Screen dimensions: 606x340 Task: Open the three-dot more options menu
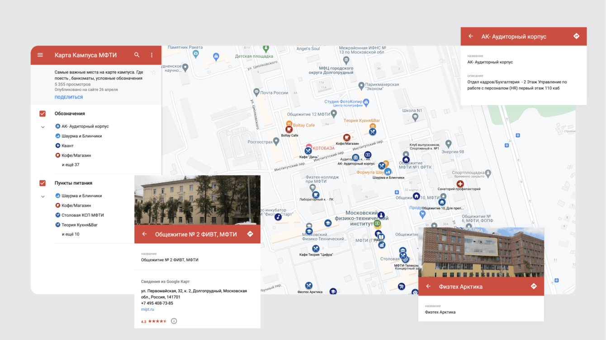coord(151,55)
